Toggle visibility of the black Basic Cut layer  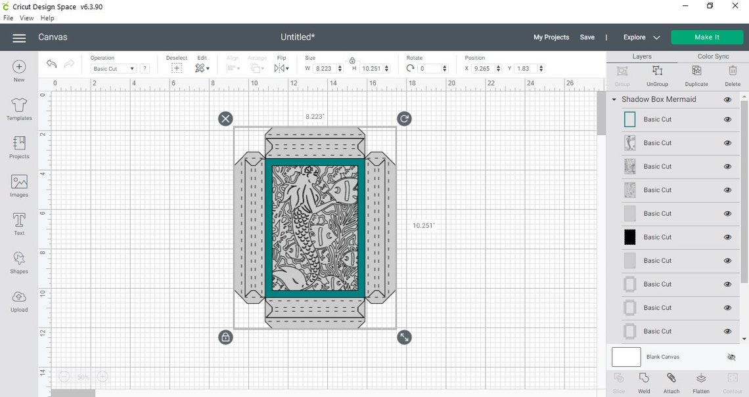(x=727, y=237)
